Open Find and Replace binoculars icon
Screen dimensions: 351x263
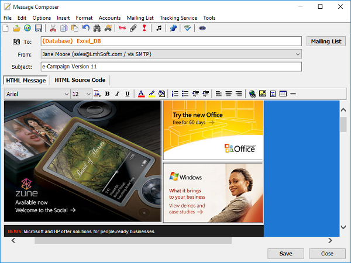[108, 28]
